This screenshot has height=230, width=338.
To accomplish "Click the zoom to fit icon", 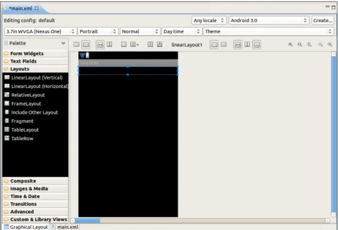I will 300,44.
